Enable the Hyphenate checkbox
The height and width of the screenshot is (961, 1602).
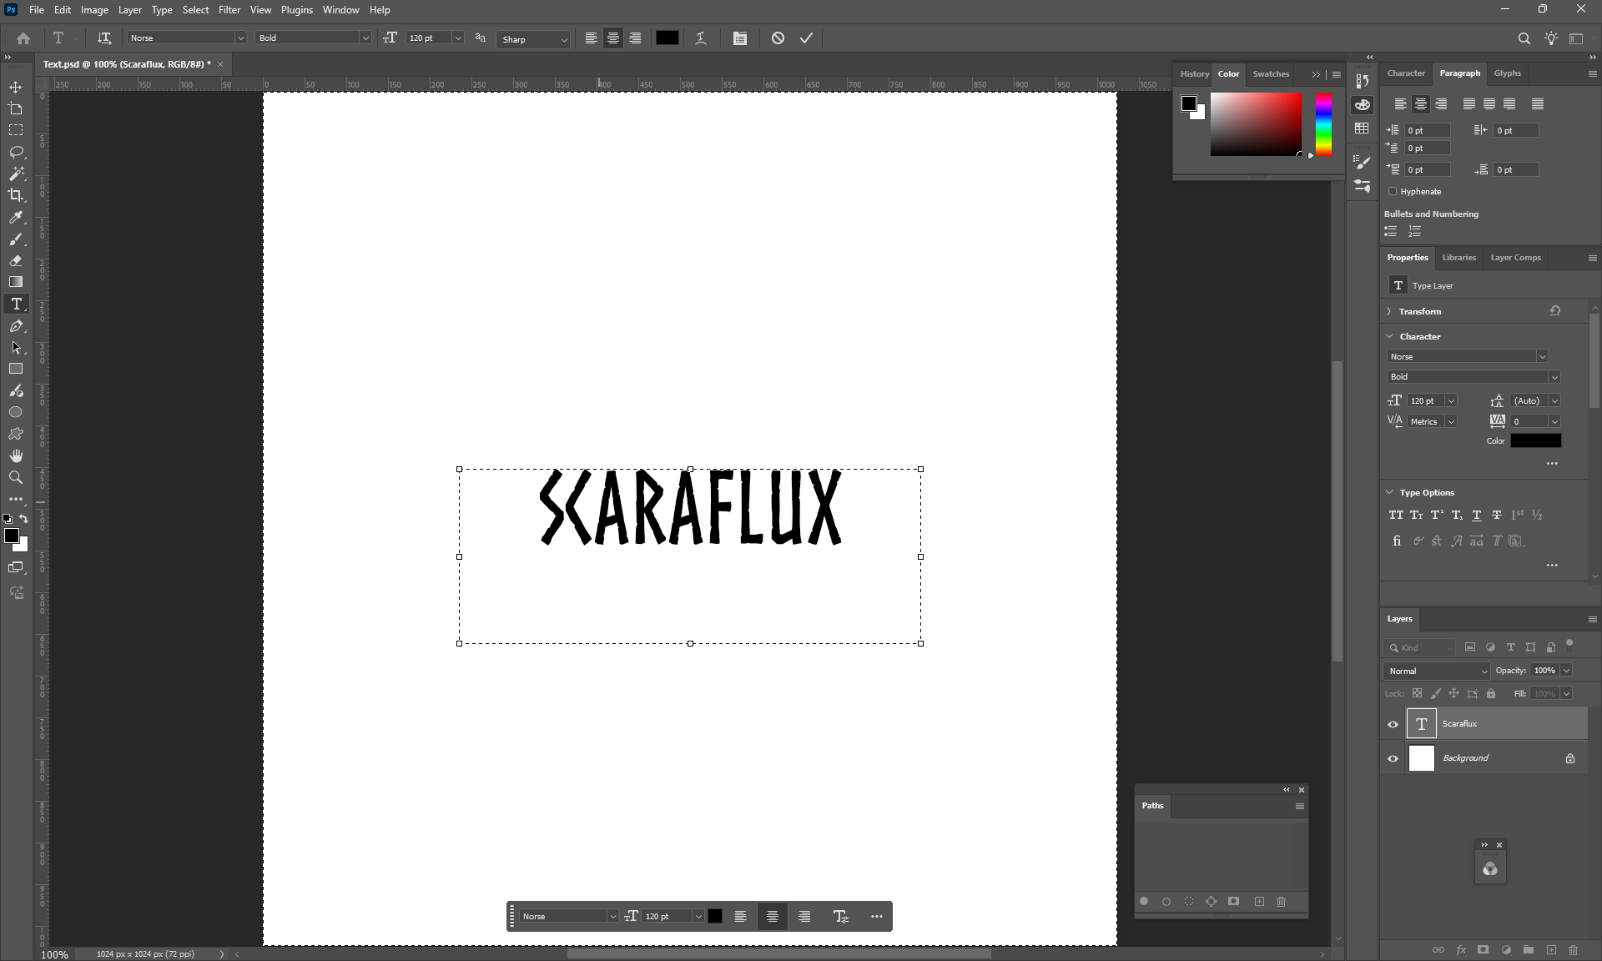pos(1393,192)
